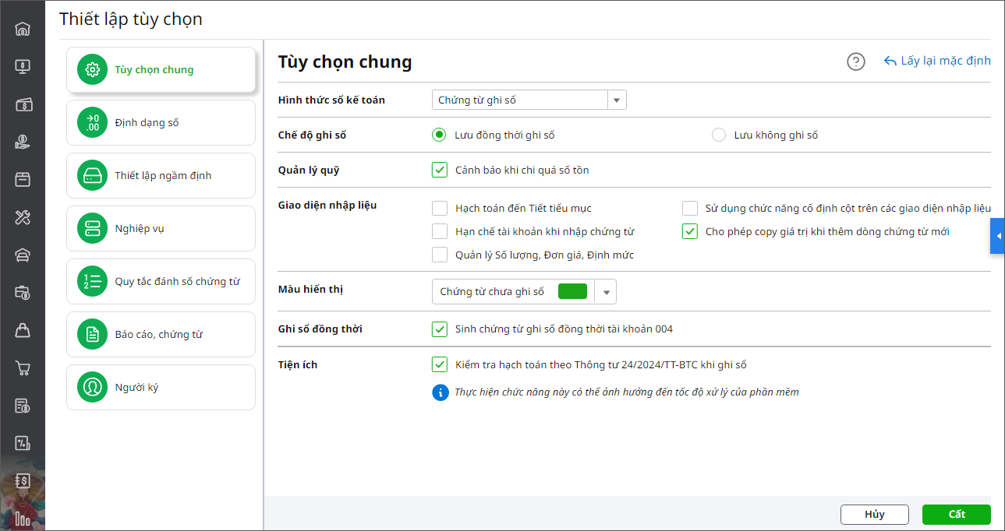1005x531 pixels.
Task: Click the shopping cart sidebar icon
Action: click(x=23, y=368)
